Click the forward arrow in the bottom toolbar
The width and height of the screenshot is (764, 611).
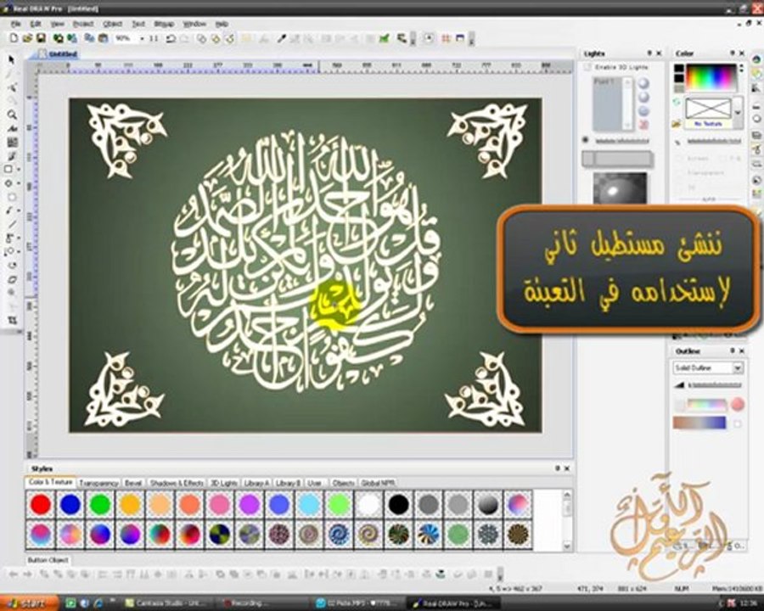click(28, 575)
